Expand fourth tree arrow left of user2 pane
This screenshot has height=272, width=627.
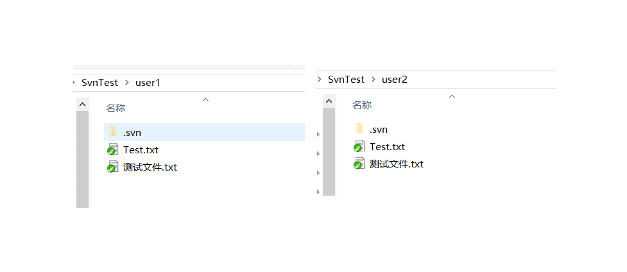pos(318,192)
